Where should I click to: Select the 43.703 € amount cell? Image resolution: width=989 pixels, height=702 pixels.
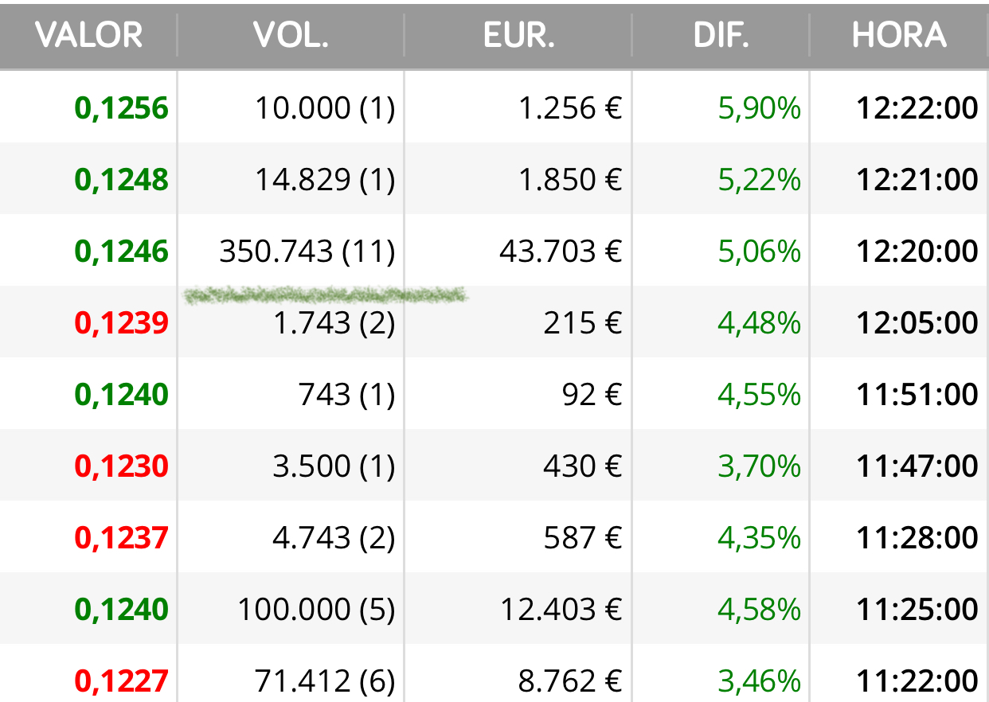tap(561, 252)
